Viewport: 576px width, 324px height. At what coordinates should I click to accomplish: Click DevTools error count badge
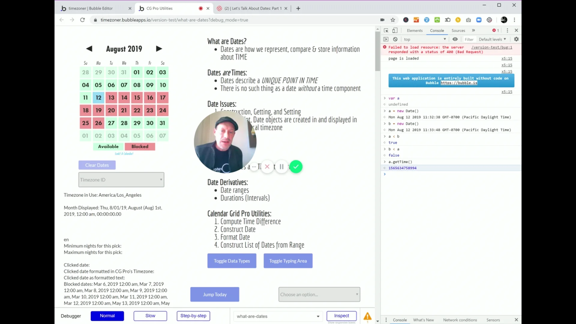pos(496,30)
